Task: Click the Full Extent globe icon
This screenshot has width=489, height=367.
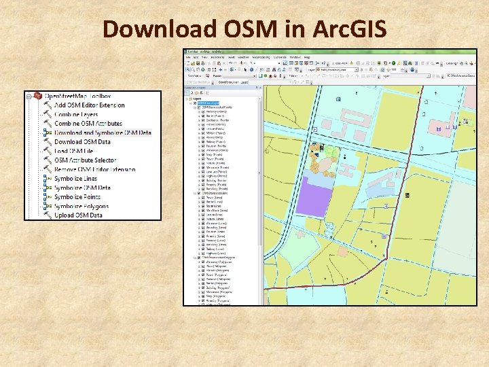Action: (x=203, y=69)
